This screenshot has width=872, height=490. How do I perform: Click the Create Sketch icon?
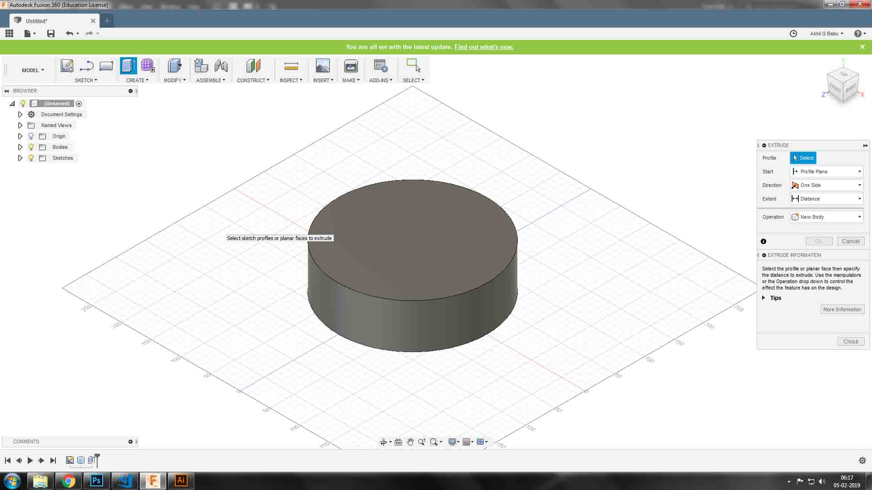click(67, 66)
